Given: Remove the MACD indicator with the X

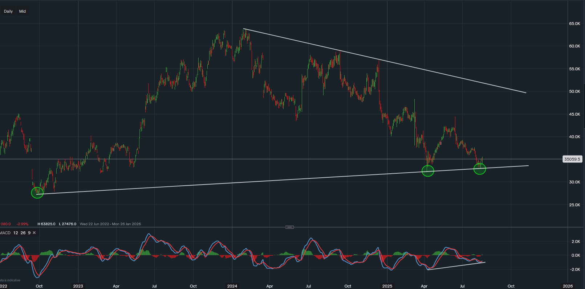Looking at the screenshot, I should tap(34, 233).
